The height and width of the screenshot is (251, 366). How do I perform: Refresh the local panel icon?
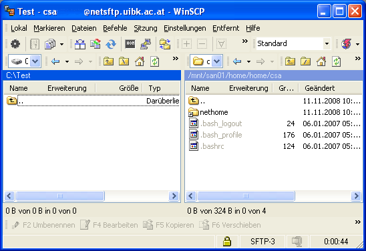coord(155,61)
